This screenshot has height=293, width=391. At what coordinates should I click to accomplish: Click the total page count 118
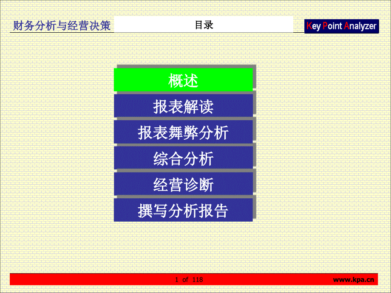coord(198,279)
